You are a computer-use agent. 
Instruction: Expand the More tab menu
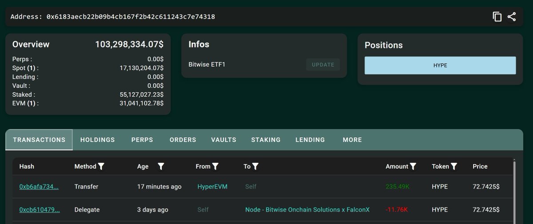point(352,140)
